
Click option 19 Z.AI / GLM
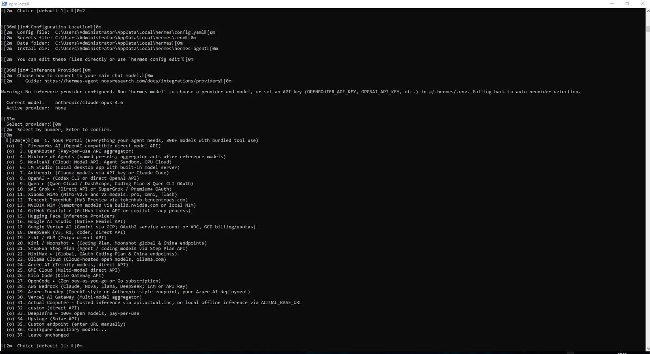56,238
